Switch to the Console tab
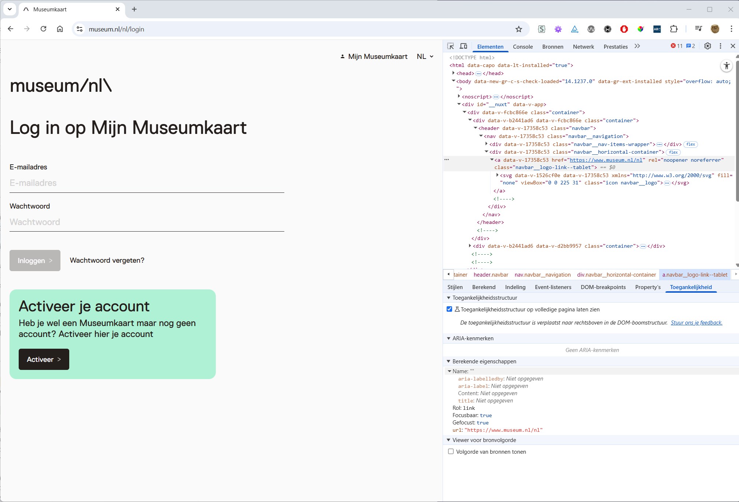 tap(522, 46)
